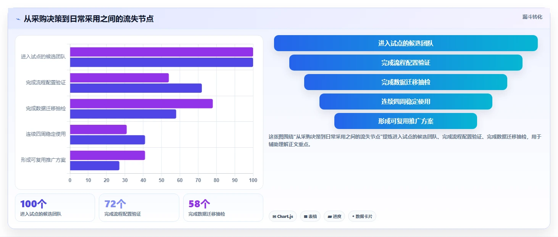Click indigo bar for 连续四周稳定使用
Viewport: 558px width, 237px height.
click(x=107, y=140)
